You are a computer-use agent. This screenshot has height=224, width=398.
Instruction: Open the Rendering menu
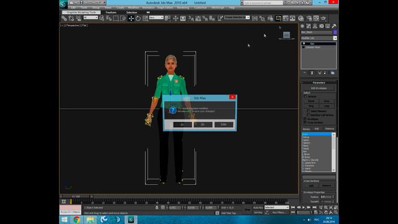point(183,7)
